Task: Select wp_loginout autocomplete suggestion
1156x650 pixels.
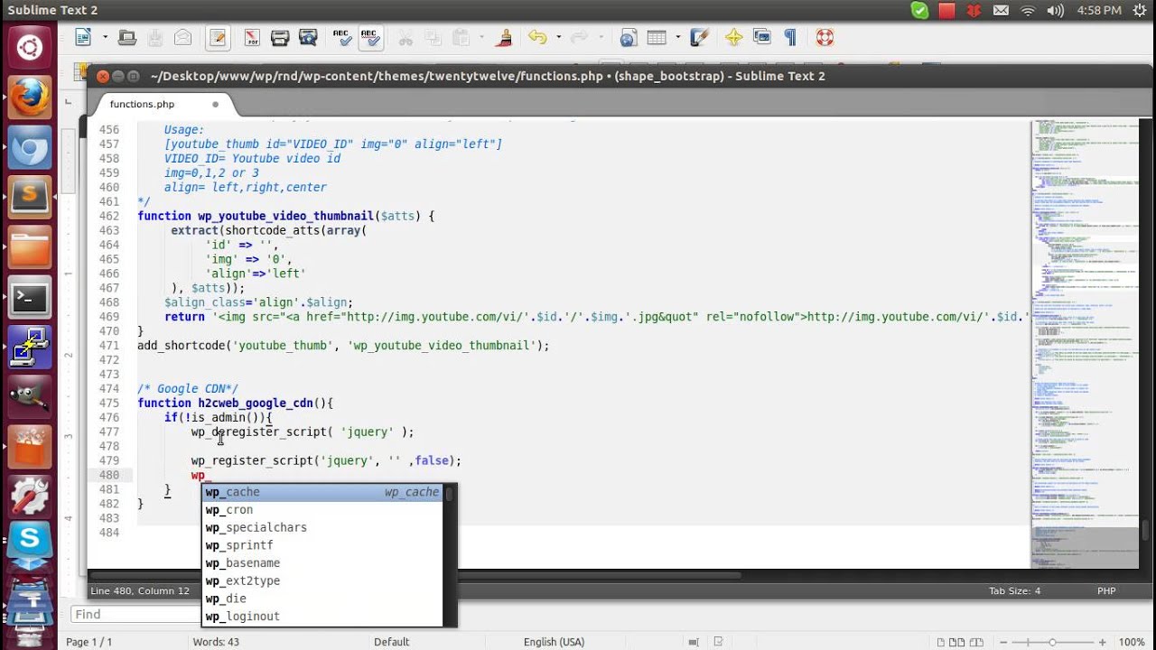Action: click(x=323, y=617)
